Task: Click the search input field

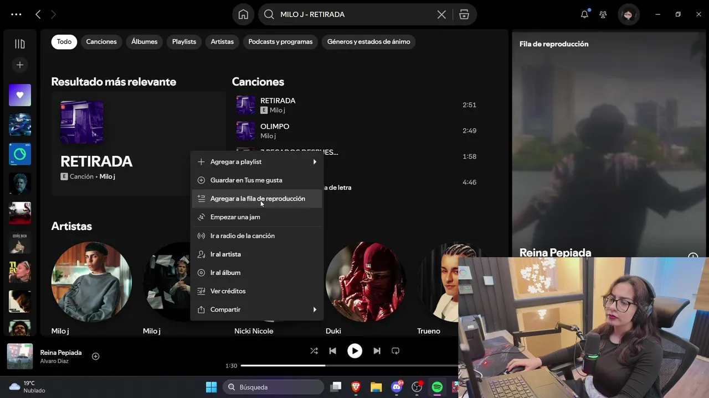Action: (x=354, y=15)
